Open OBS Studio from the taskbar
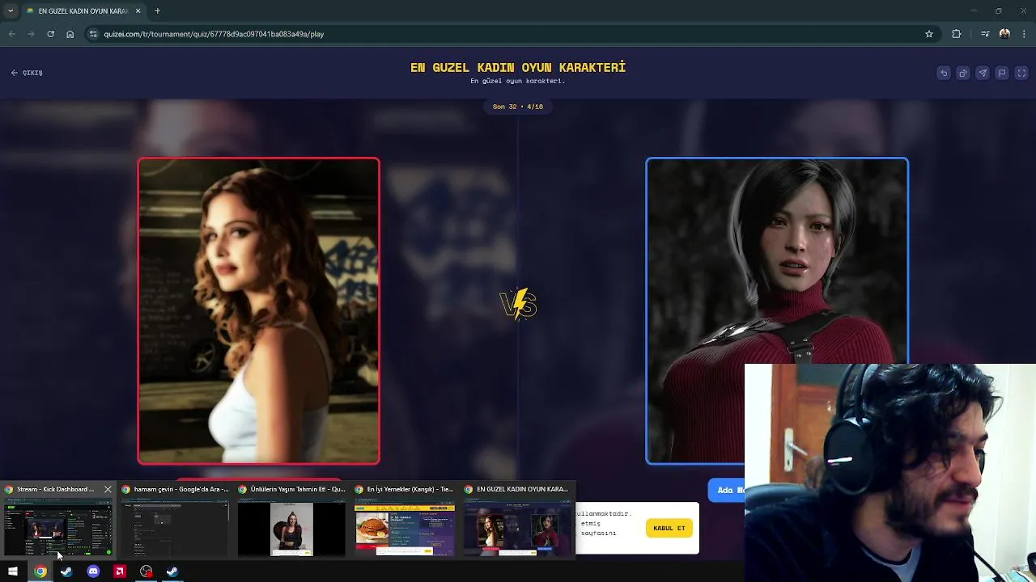Image resolution: width=1036 pixels, height=582 pixels. pos(146,571)
